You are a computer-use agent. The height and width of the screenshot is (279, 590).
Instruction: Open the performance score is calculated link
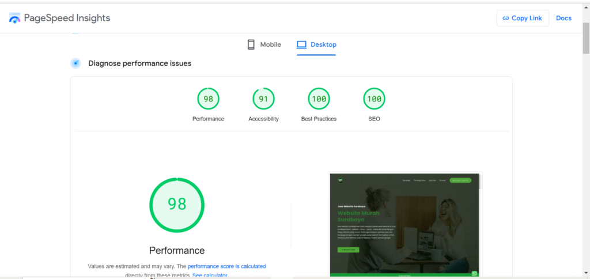pyautogui.click(x=227, y=266)
